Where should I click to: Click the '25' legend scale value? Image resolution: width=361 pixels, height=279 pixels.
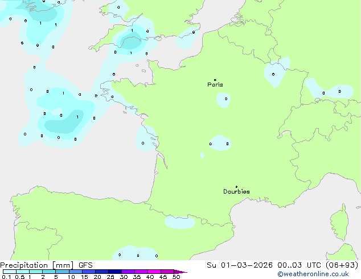(x=110, y=277)
